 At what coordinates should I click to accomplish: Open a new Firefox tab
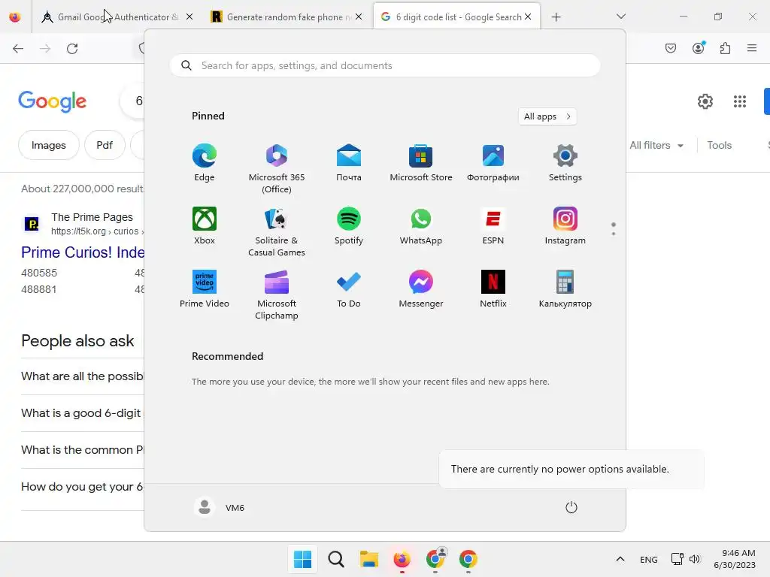point(556,17)
